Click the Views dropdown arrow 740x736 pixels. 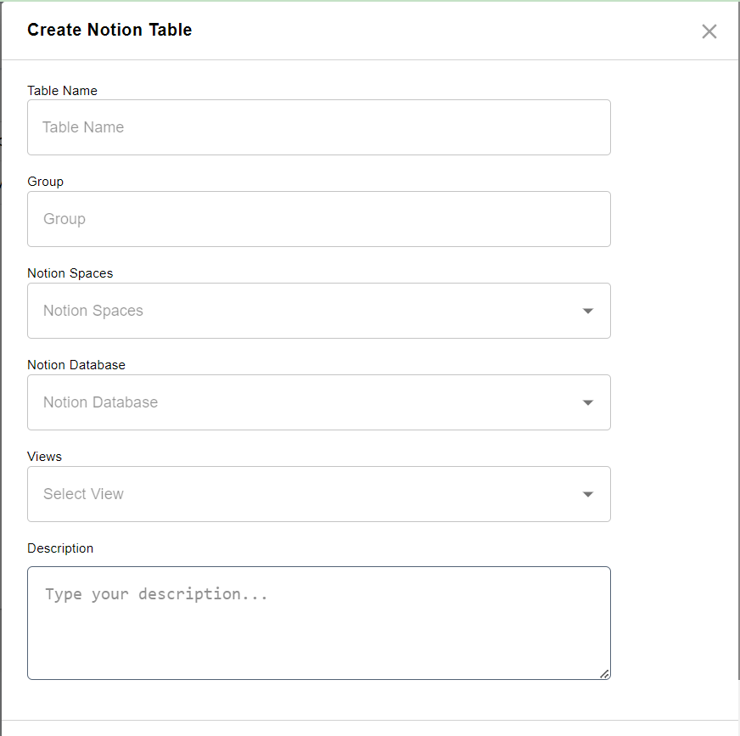coord(587,494)
